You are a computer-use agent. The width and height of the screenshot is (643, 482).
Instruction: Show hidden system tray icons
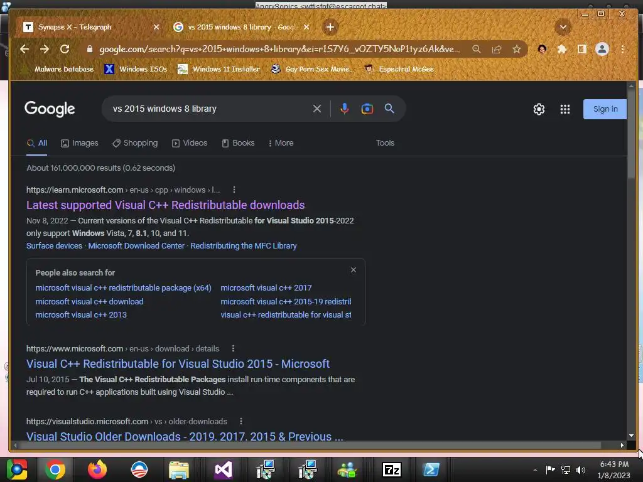[535, 470]
